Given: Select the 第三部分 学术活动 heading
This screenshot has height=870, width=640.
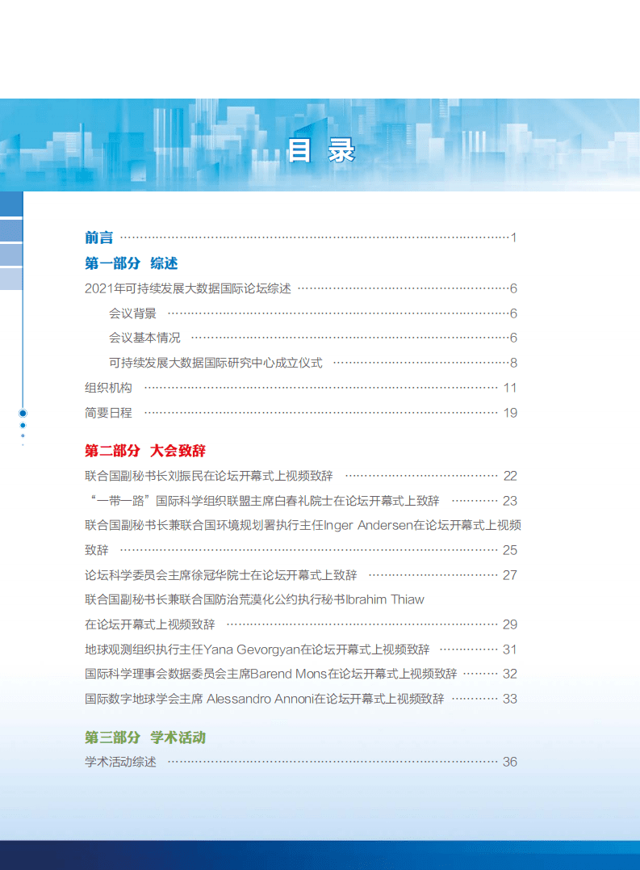Looking at the screenshot, I should click(145, 738).
